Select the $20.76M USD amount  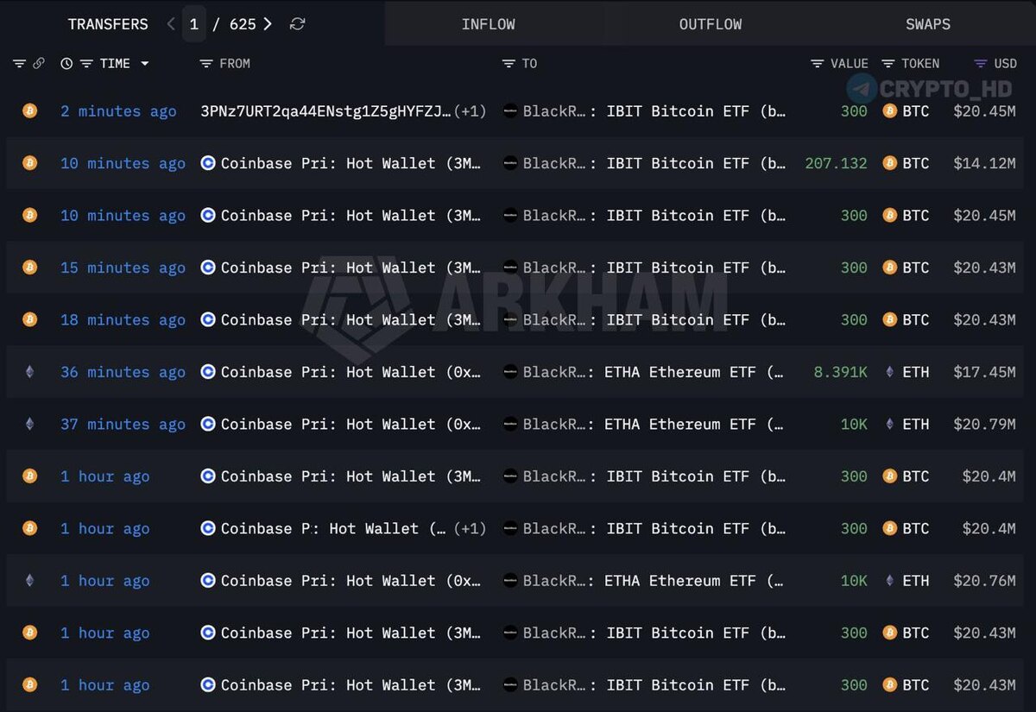click(985, 581)
